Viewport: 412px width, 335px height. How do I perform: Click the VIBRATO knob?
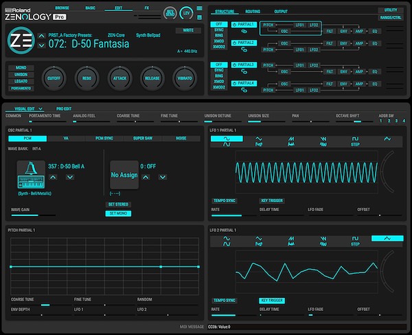tap(185, 78)
